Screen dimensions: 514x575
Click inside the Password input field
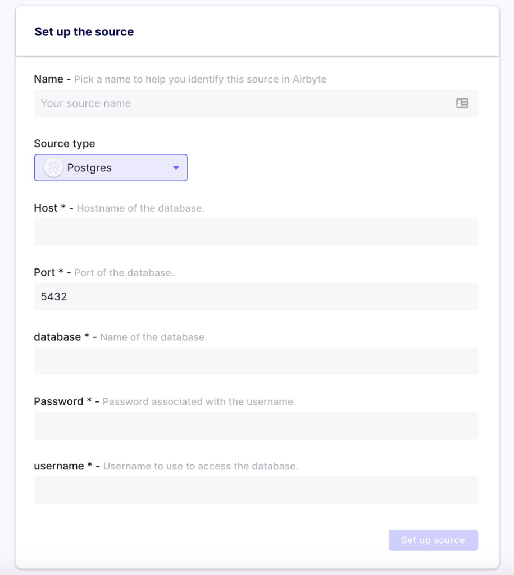[256, 426]
